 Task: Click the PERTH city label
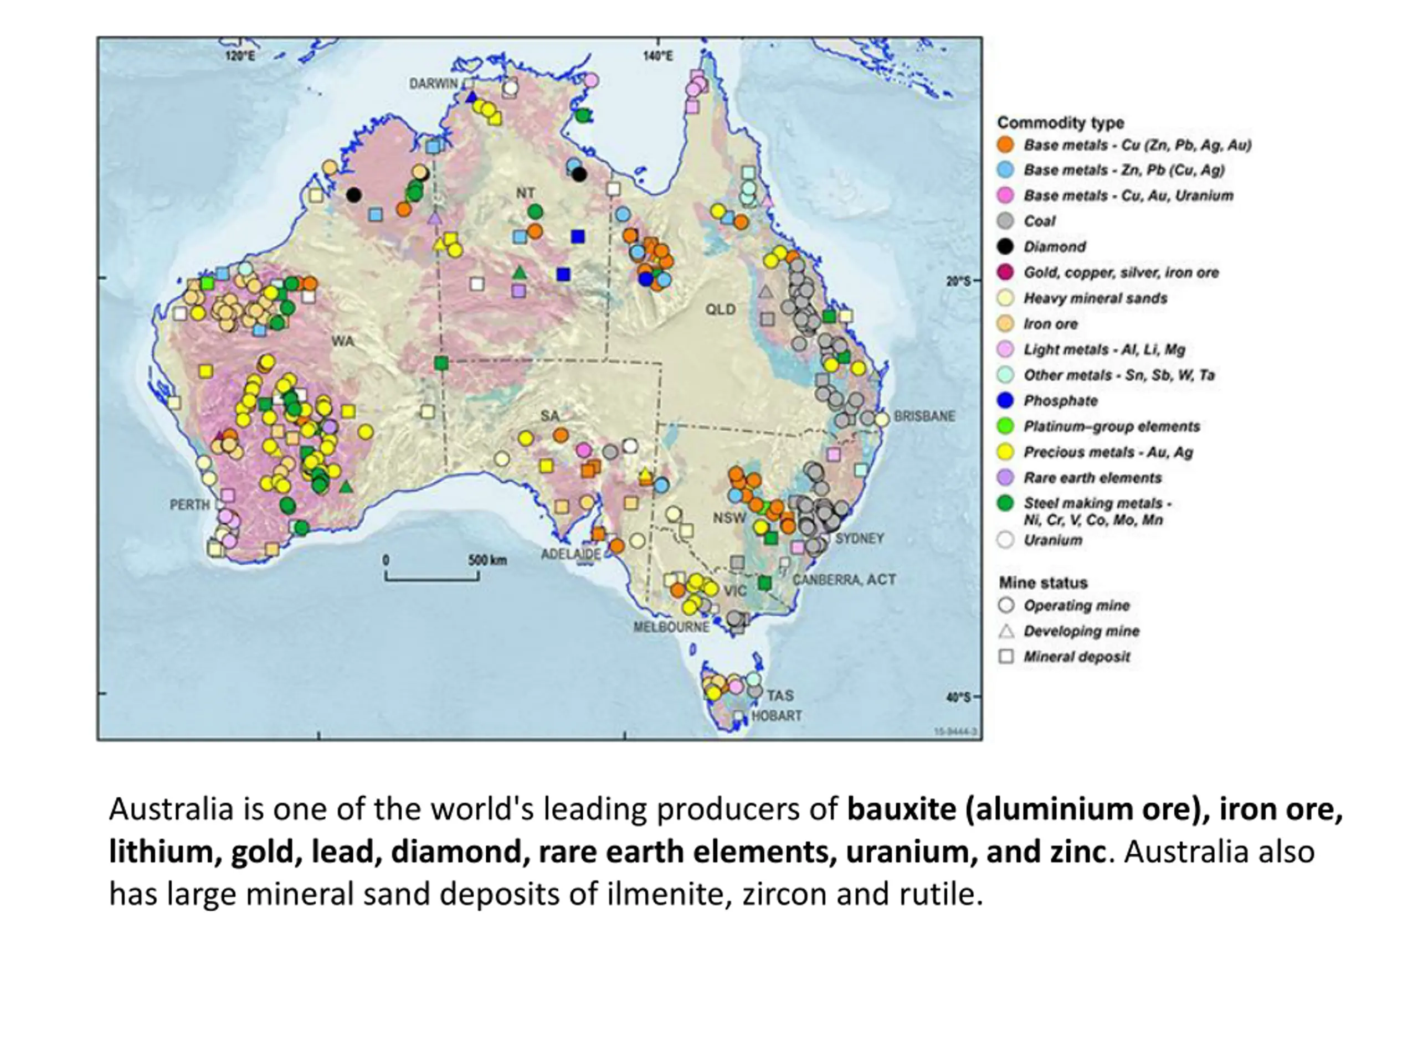click(189, 505)
